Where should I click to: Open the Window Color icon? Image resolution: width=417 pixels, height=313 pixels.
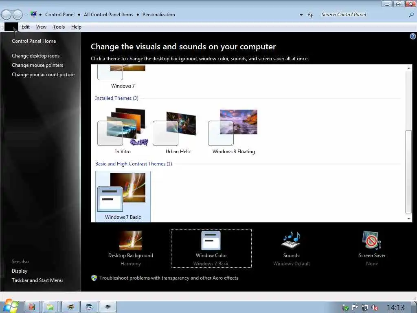(x=211, y=240)
